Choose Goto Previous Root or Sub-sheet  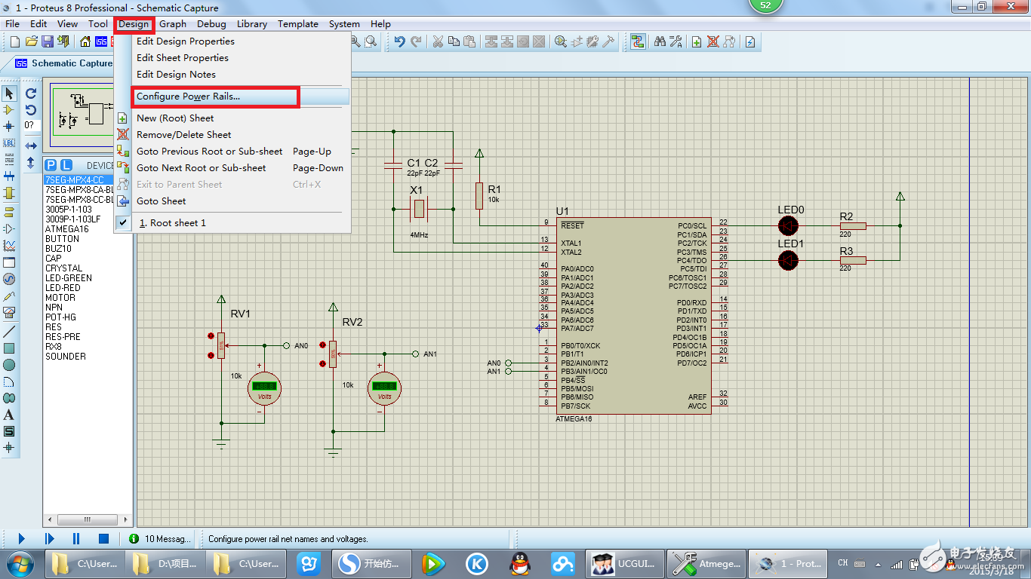point(232,152)
